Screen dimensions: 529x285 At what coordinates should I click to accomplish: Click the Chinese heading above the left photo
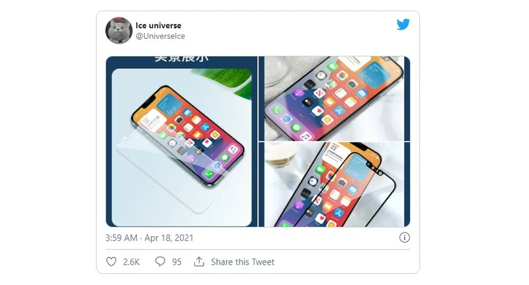181,59
